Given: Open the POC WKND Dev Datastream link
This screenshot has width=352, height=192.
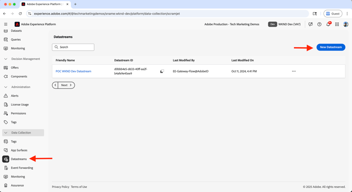Looking at the screenshot, I should [x=73, y=71].
